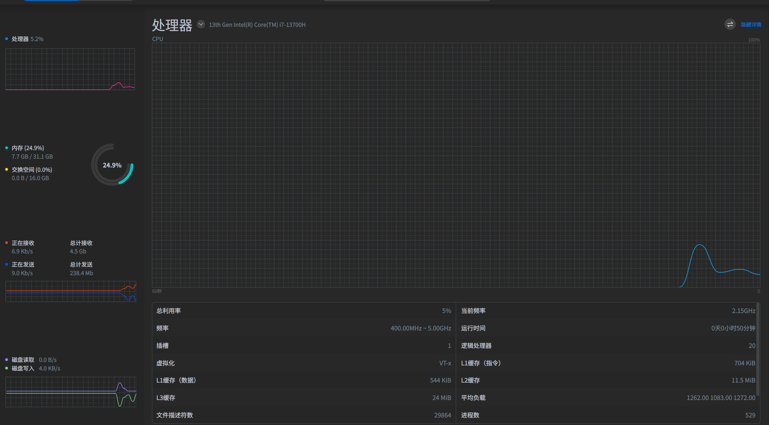Click the blue 处理器 indicator dot
The image size is (769, 425).
[x=6, y=39]
